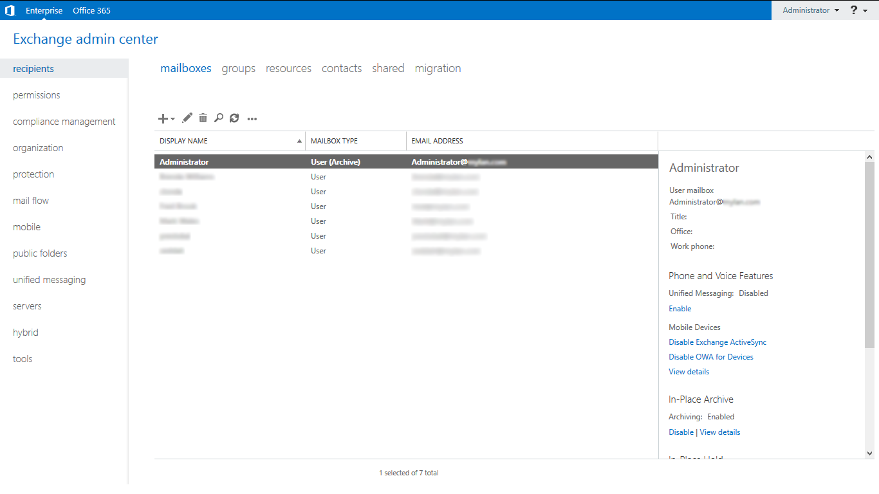This screenshot has width=879, height=494.
Task: Click the Search magnifier icon
Action: pyautogui.click(x=219, y=118)
